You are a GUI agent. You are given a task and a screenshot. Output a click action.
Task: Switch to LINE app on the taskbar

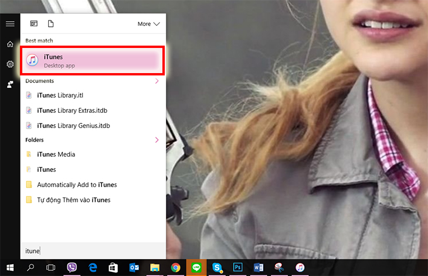[196, 268]
